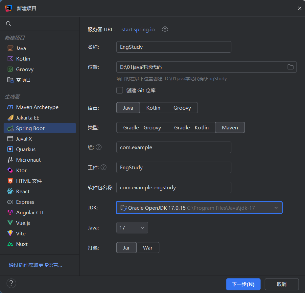Click the Micronaut mu icon
305x293 pixels.
(10, 160)
